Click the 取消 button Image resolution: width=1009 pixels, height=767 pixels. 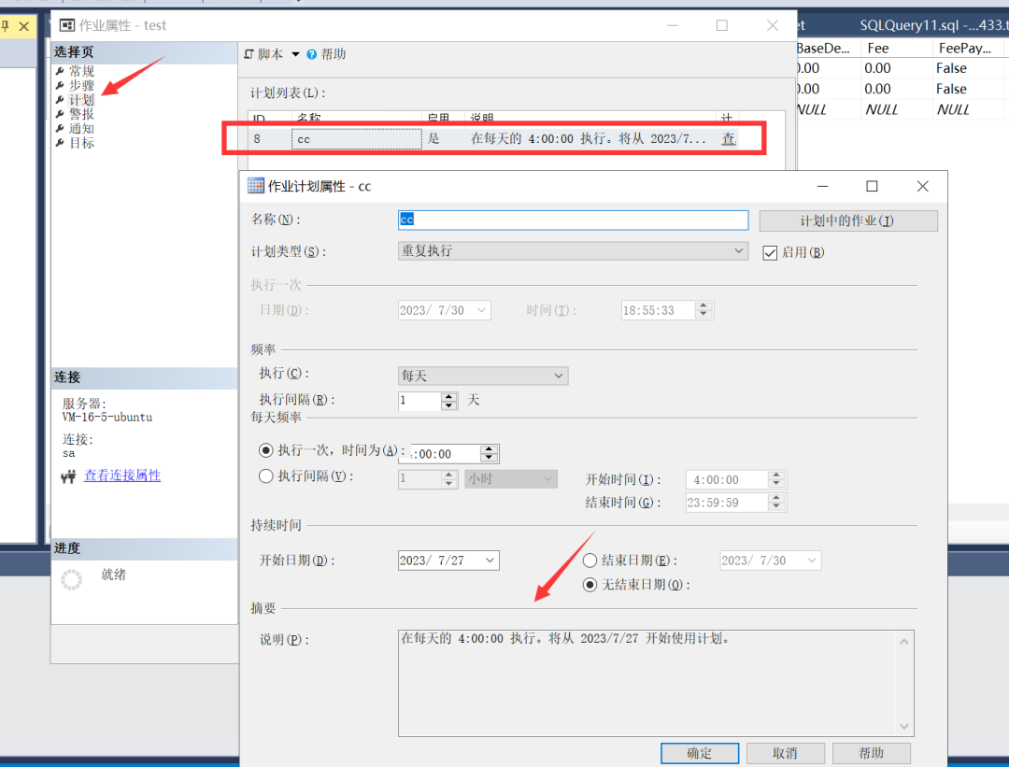(785, 753)
